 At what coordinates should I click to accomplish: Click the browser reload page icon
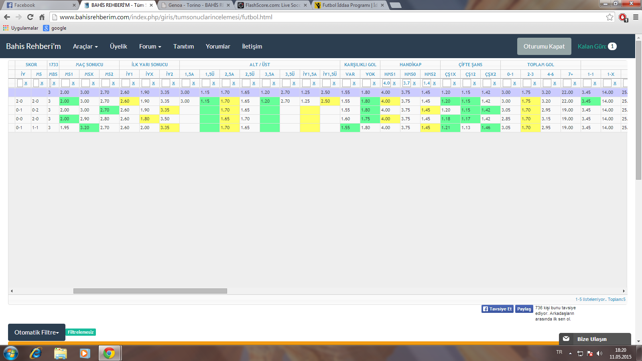coord(30,17)
